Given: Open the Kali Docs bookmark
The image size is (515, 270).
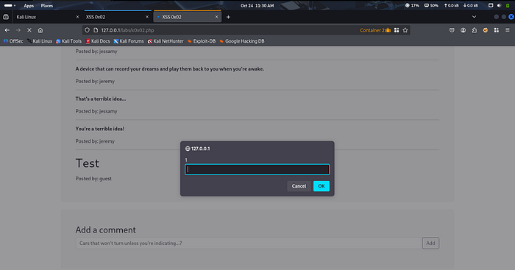Looking at the screenshot, I should [x=98, y=41].
